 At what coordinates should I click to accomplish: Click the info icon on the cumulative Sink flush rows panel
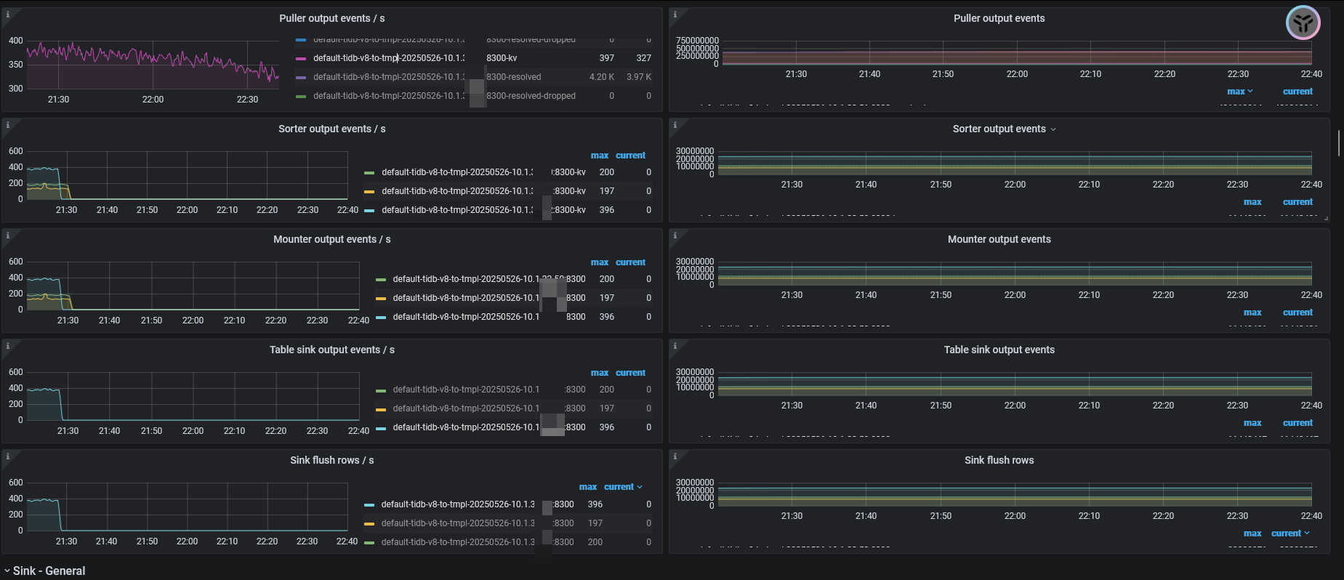tap(675, 456)
